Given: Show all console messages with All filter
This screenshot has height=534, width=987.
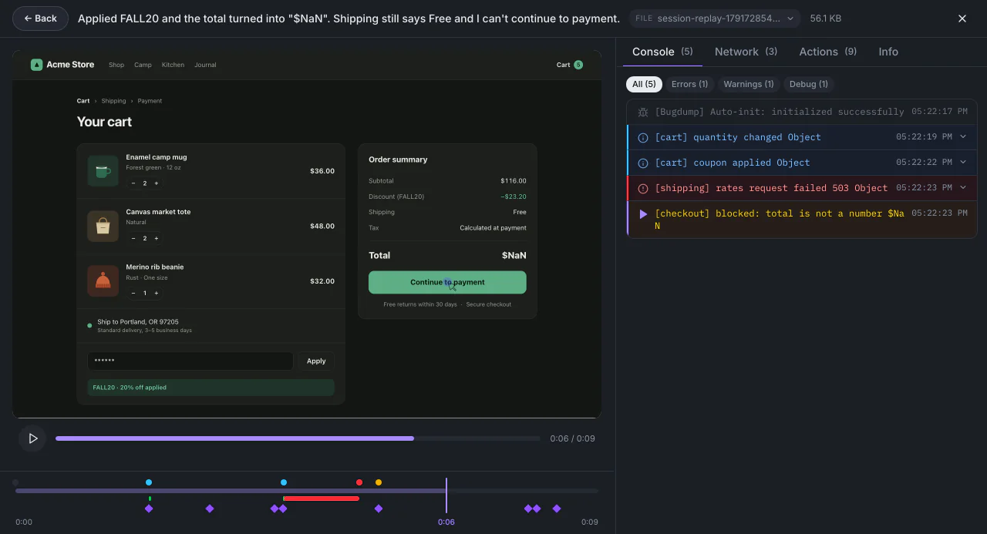Looking at the screenshot, I should 644,84.
